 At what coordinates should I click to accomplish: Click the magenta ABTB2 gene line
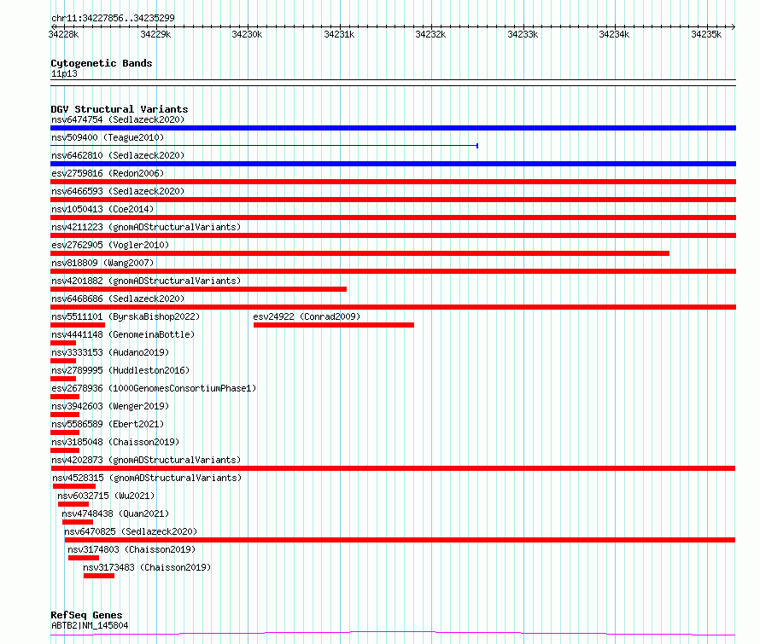pos(393,633)
